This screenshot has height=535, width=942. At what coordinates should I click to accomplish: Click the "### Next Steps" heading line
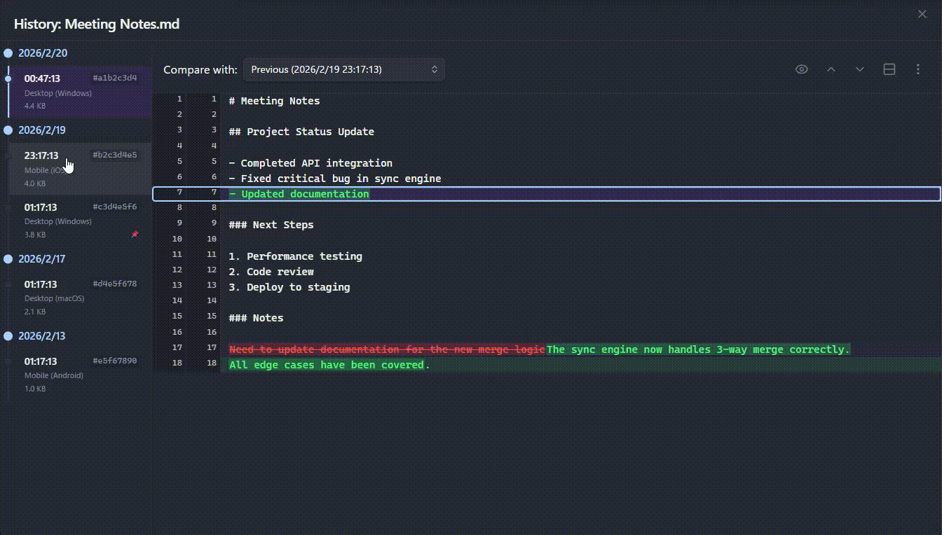click(271, 225)
